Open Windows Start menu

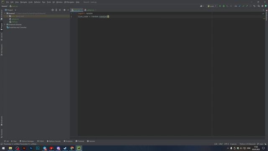click(3, 148)
